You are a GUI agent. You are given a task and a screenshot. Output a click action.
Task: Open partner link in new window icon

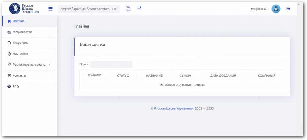point(139,9)
